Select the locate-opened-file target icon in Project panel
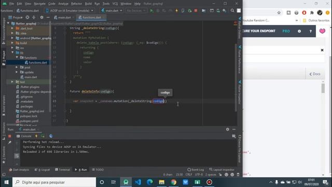The image size is (332, 187). (27, 17)
